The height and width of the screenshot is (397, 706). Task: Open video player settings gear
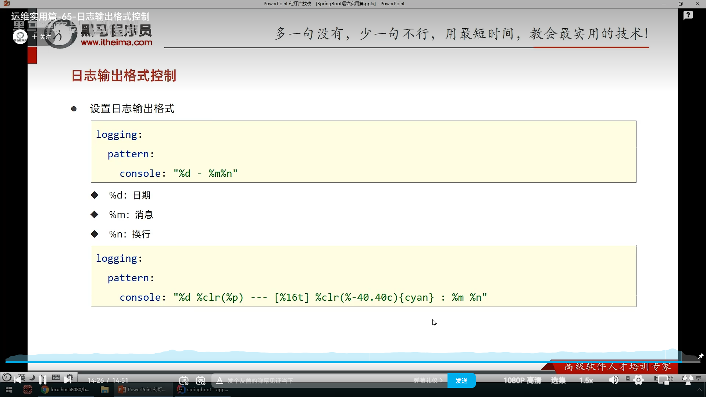639,380
